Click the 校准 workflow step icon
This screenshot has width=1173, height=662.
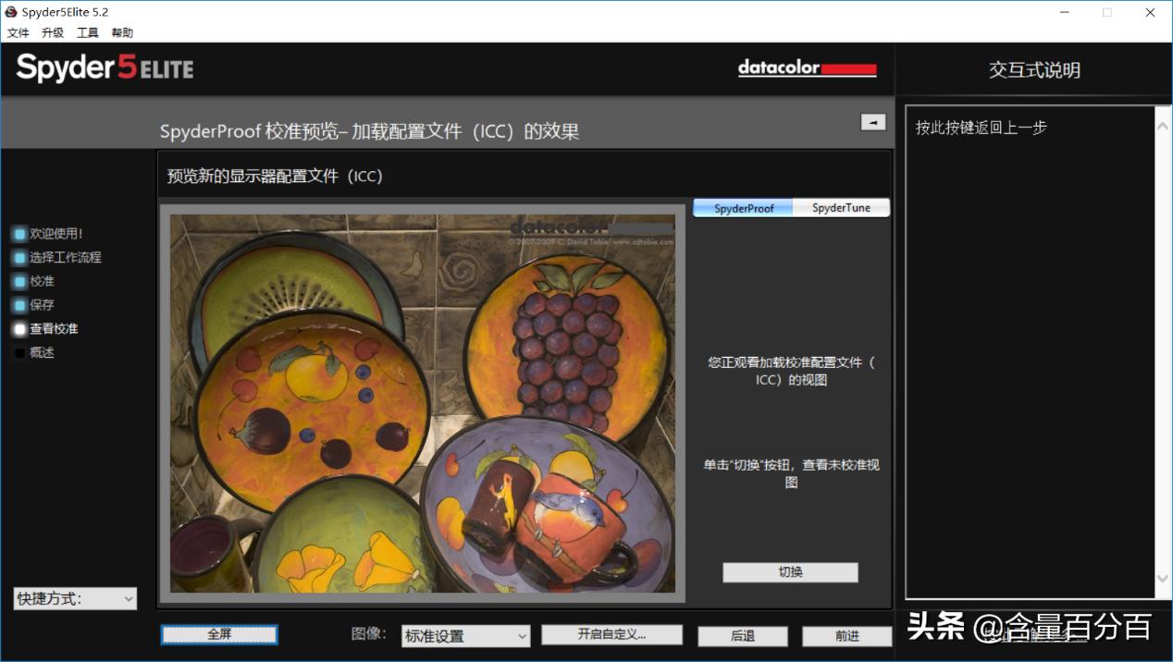[19, 280]
